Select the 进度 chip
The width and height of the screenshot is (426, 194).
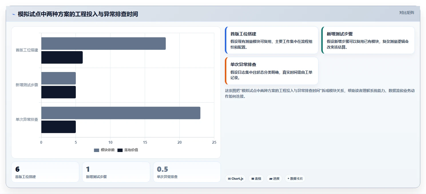274,179
